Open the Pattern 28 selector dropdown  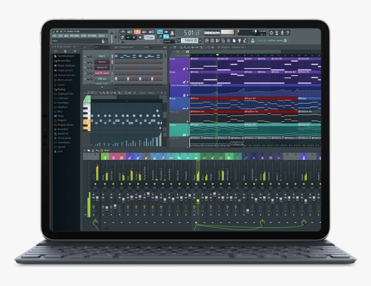(x=189, y=39)
